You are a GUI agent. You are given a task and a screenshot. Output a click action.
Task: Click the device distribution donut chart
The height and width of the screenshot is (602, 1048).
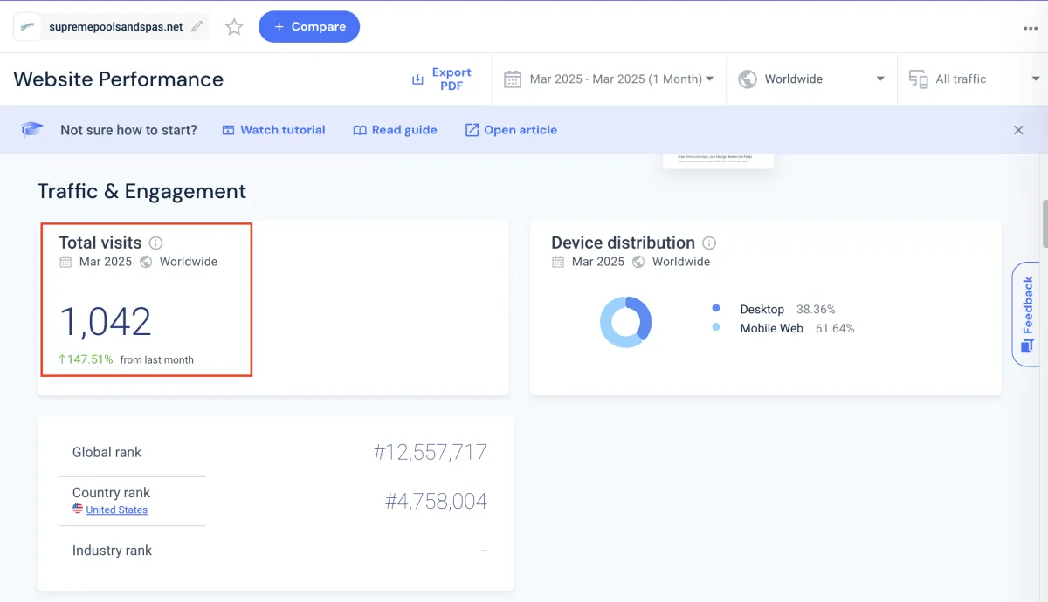point(625,322)
